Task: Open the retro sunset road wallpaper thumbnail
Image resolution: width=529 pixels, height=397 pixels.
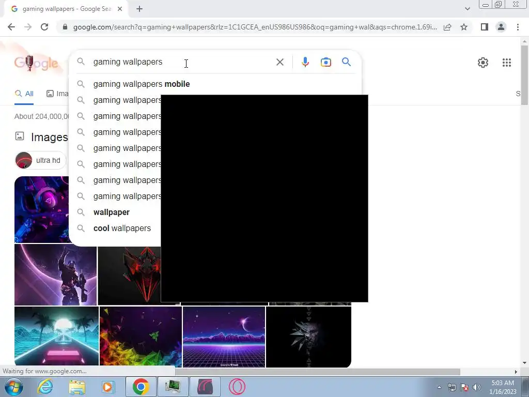Action: (x=57, y=336)
